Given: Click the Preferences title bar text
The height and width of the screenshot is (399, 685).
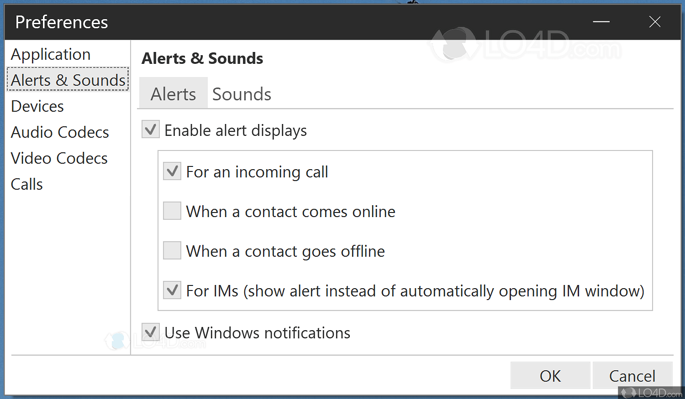Looking at the screenshot, I should [x=61, y=22].
